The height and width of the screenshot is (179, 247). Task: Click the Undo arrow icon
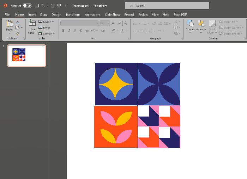(x=44, y=6)
